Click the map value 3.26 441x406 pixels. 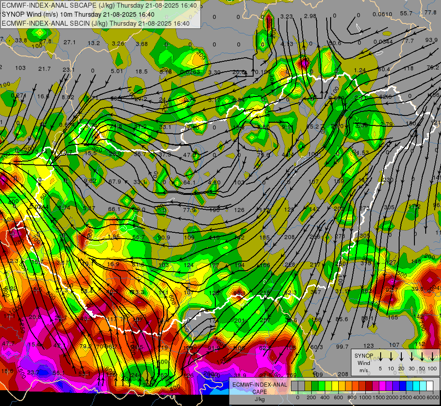(118, 44)
